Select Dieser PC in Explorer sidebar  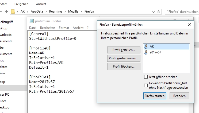[5, 95]
